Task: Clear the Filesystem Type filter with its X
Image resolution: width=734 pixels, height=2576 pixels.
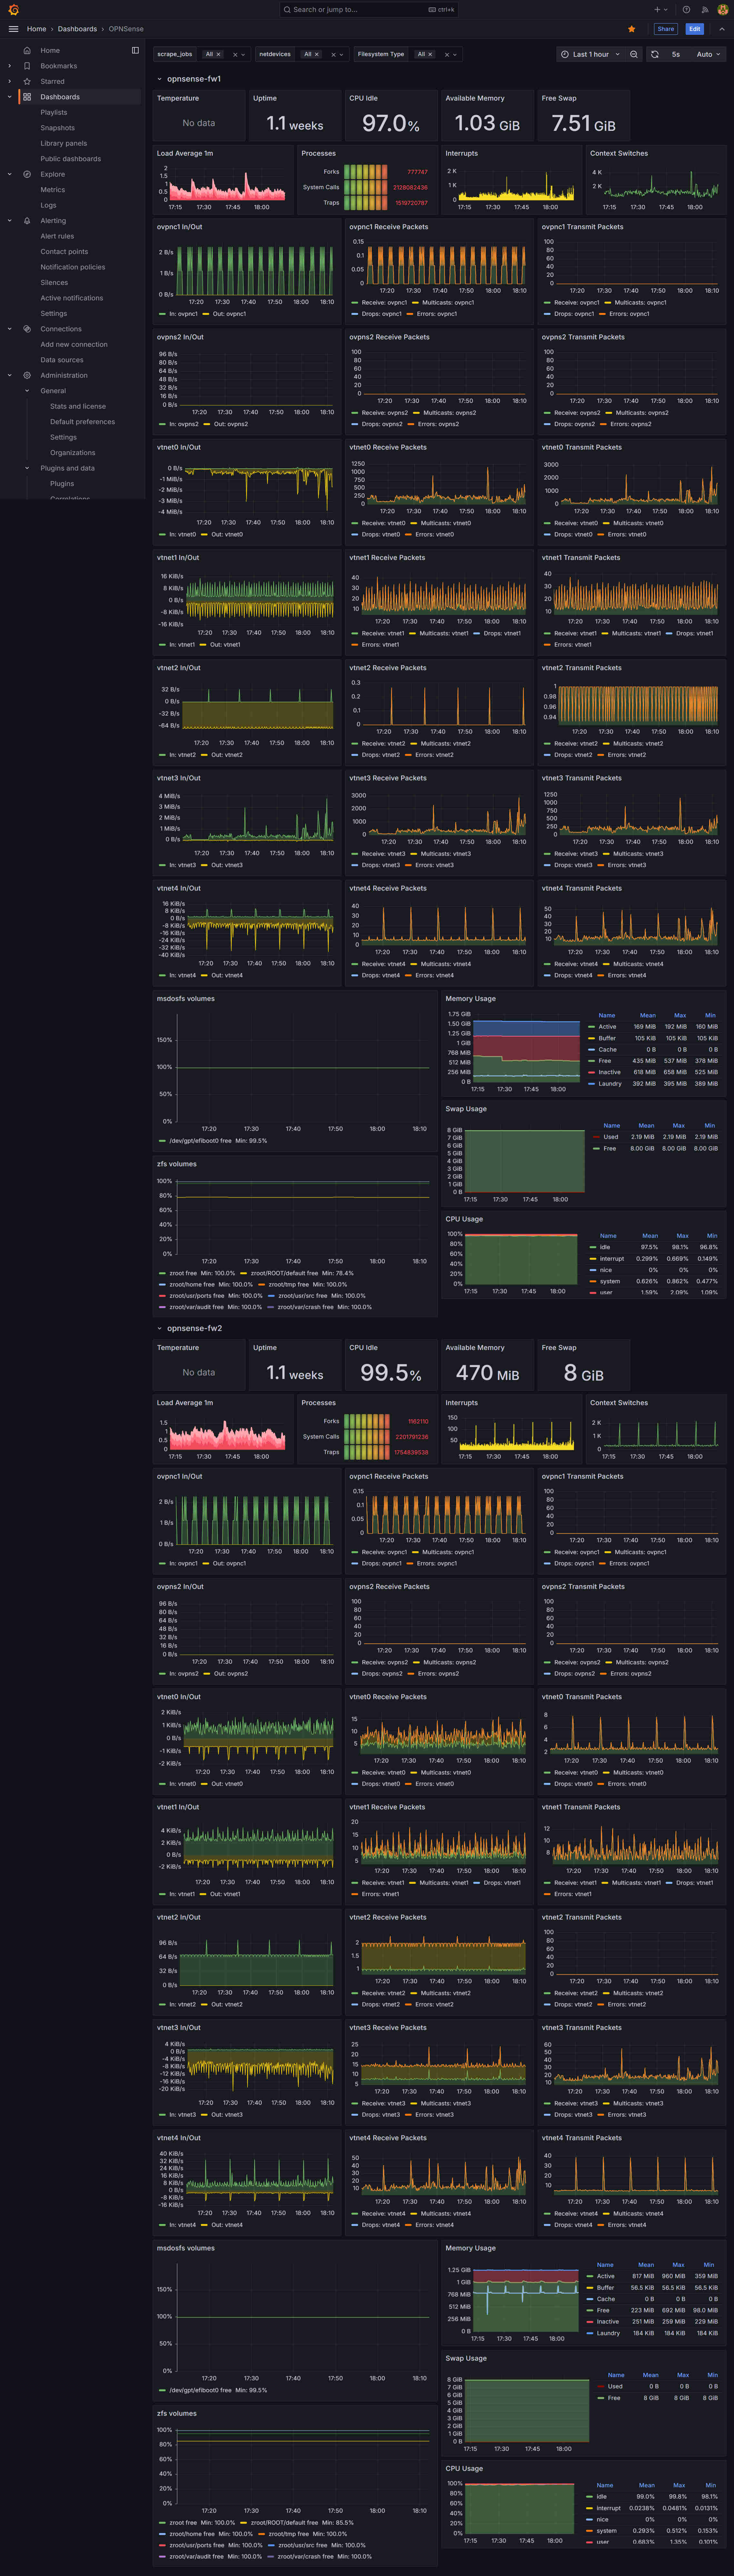Action: click(x=447, y=55)
